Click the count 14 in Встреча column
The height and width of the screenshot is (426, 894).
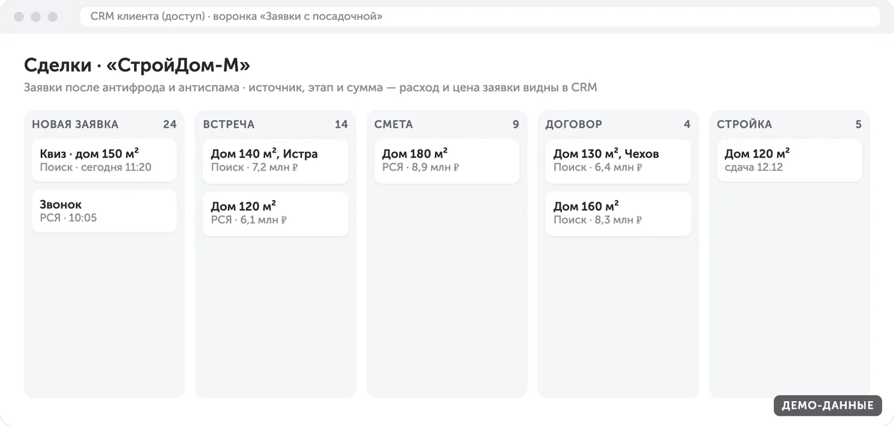point(341,125)
